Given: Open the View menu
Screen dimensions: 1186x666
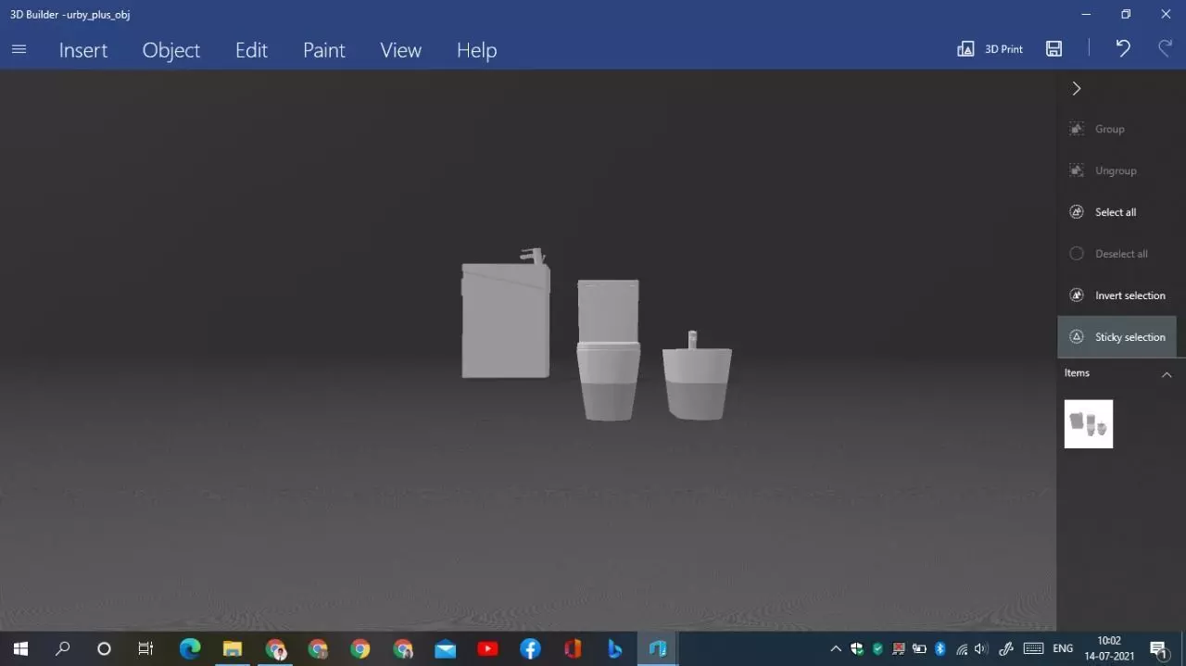Looking at the screenshot, I should point(401,50).
